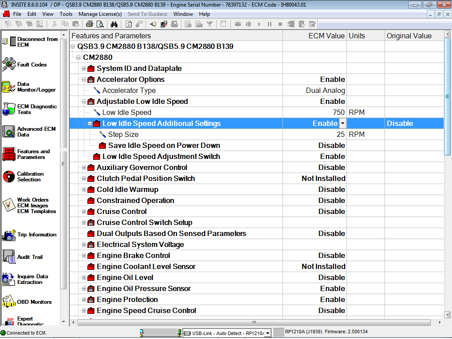Viewport: 452px width, 339px height.
Task: Collapse the QSB3.9 CM2880 root node
Action: (x=73, y=46)
